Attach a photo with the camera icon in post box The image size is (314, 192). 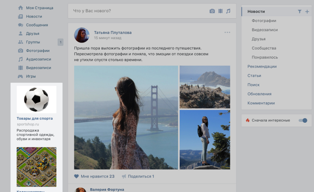point(212,11)
